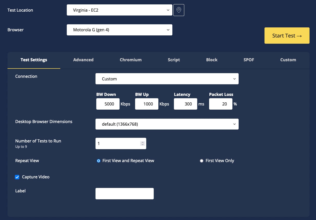This screenshot has height=220, width=316.
Task: Click the Number of Tests stepper arrows
Action: pyautogui.click(x=142, y=143)
